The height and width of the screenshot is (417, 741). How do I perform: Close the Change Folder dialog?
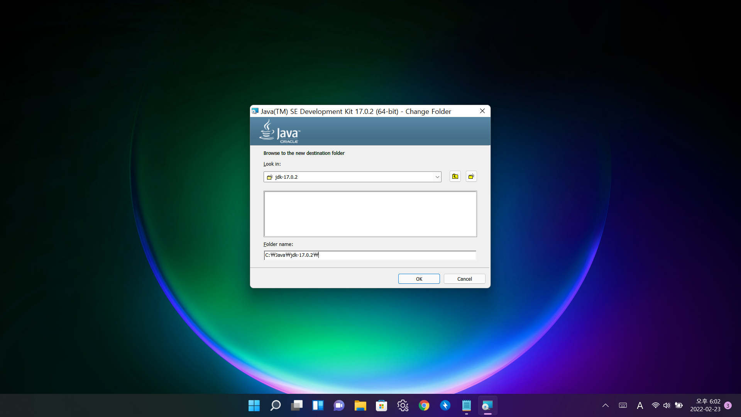click(482, 111)
